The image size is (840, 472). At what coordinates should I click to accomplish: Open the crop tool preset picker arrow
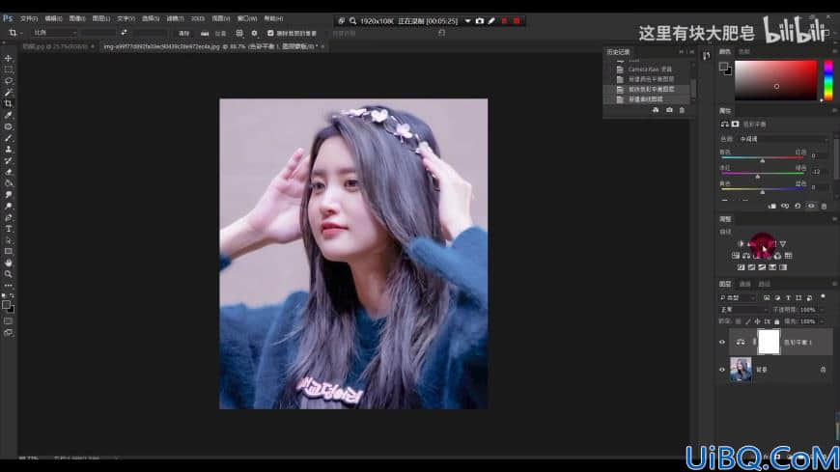coord(21,33)
